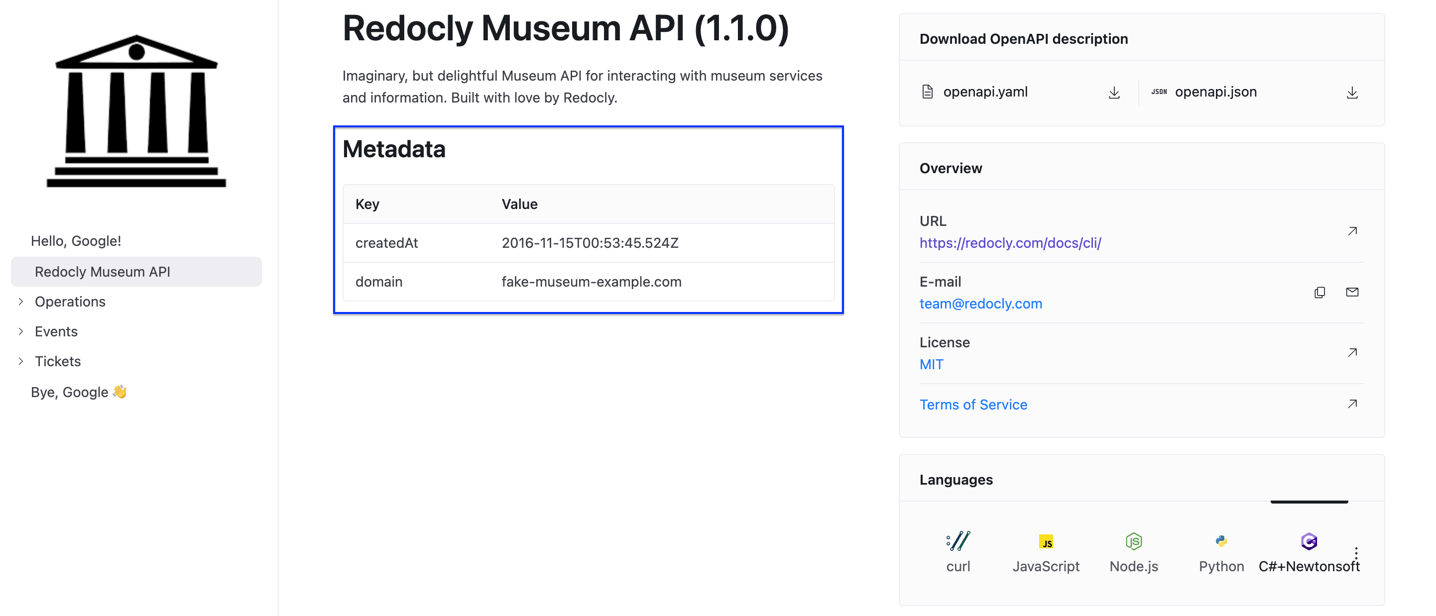Click the Download OpenAPI description heading

click(1024, 39)
